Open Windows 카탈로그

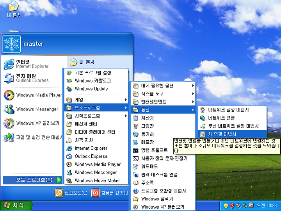coord(96,80)
